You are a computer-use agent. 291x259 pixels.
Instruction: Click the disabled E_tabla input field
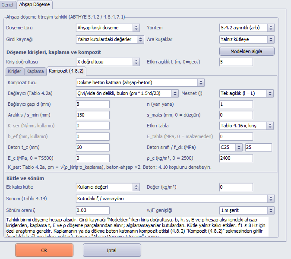coord(236,136)
